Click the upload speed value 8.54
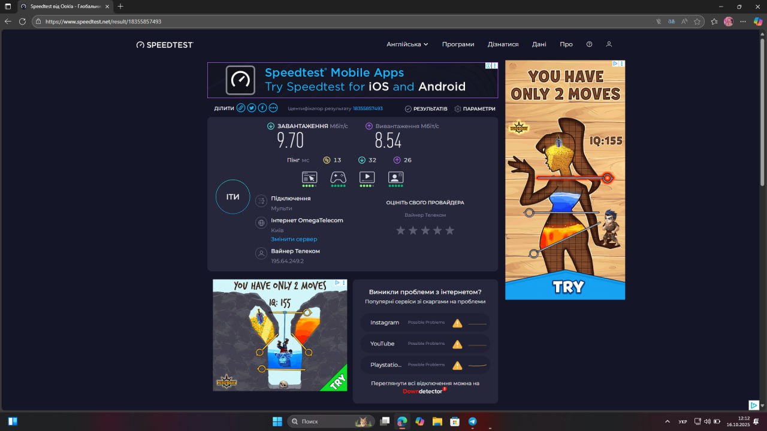Image resolution: width=767 pixels, height=431 pixels. coord(388,141)
